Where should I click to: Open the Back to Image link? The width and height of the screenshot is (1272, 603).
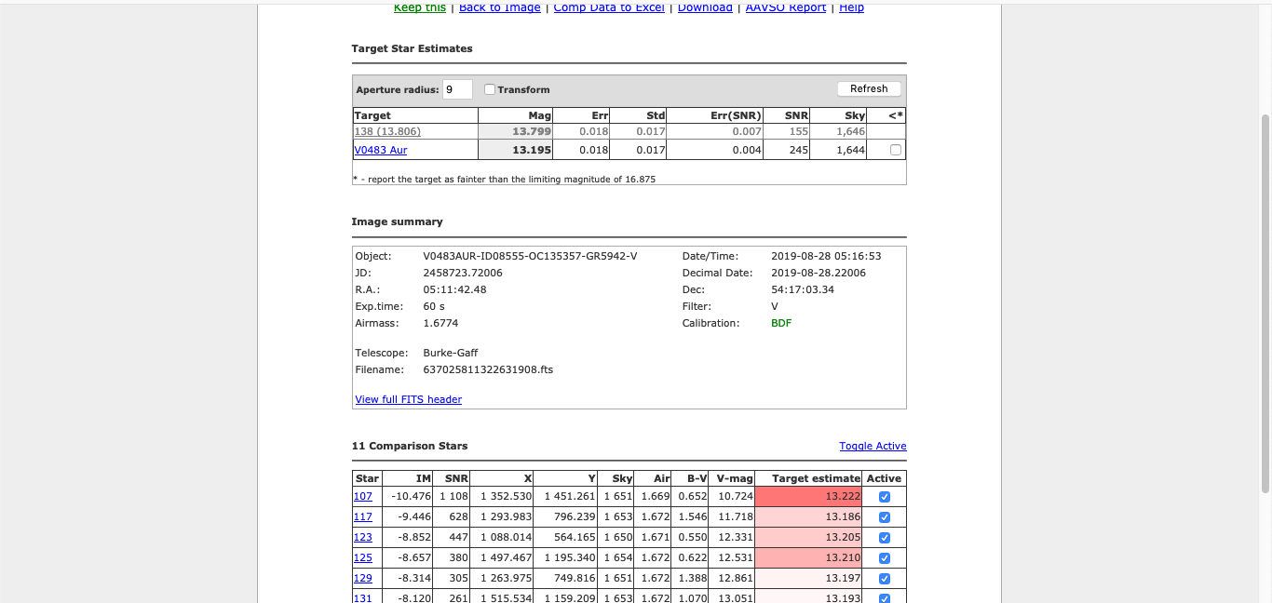(499, 7)
